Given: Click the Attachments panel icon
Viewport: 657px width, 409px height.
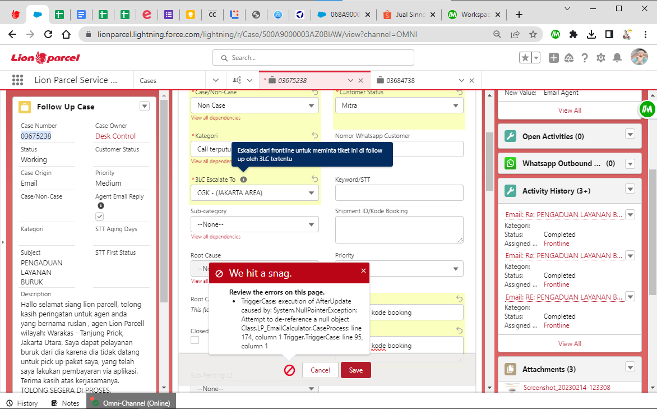Looking at the screenshot, I should coord(510,369).
